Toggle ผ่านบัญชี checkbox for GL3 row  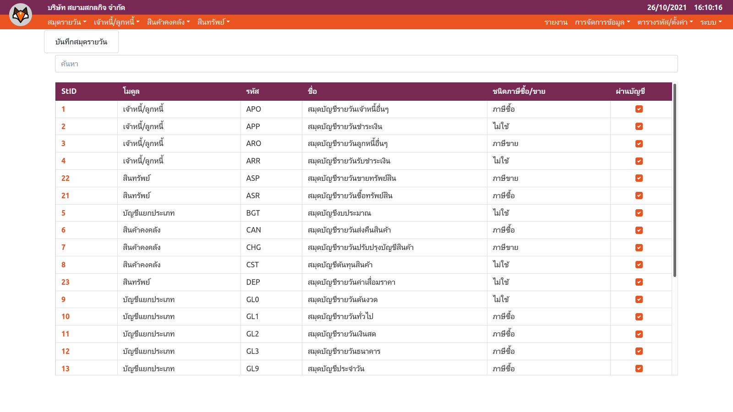pos(639,351)
